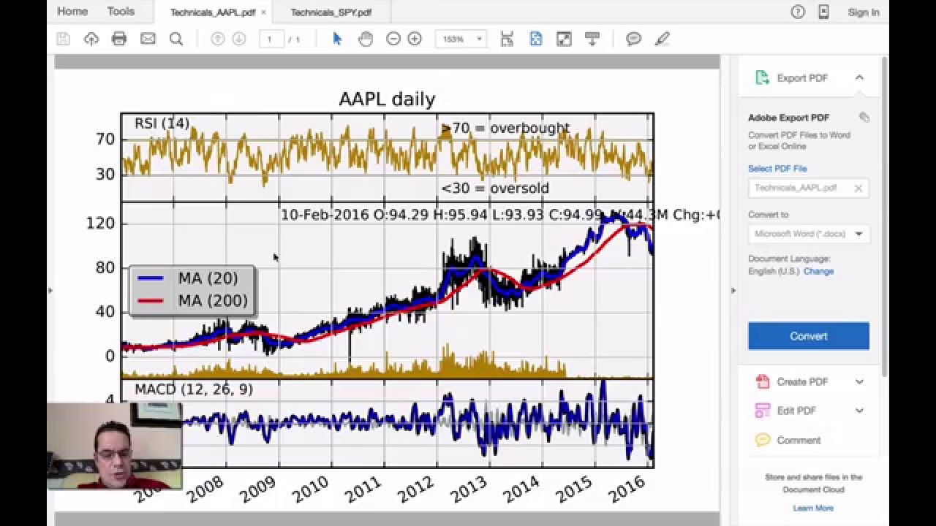Click the Save file icon
This screenshot has width=936, height=526.
click(63, 39)
